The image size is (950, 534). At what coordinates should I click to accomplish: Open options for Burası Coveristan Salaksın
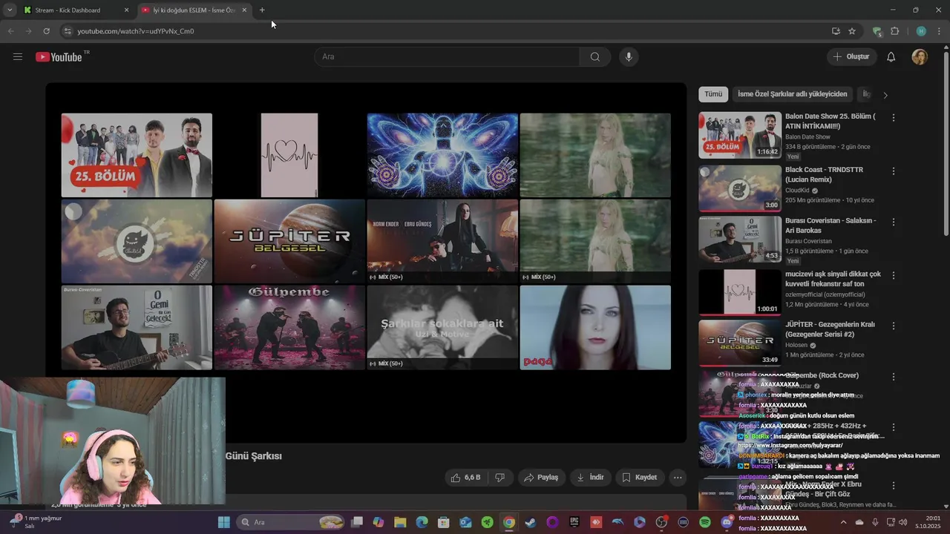(894, 222)
